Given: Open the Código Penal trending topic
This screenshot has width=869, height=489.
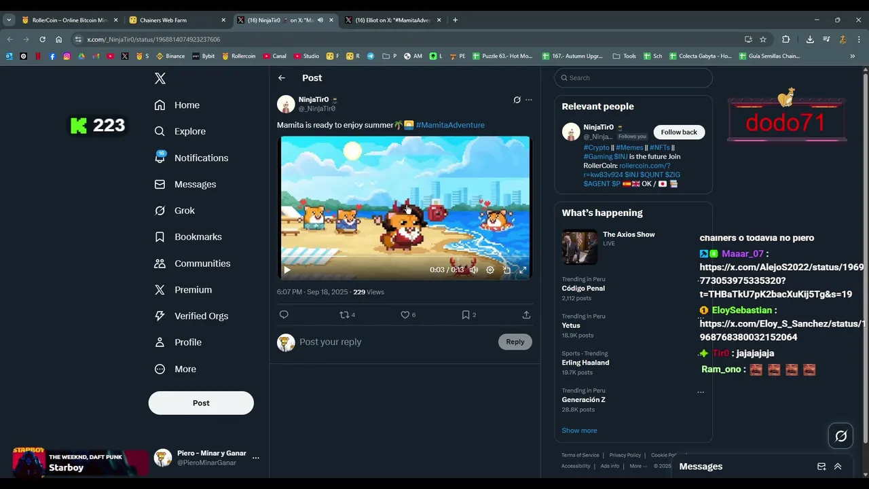Looking at the screenshot, I should [x=583, y=288].
